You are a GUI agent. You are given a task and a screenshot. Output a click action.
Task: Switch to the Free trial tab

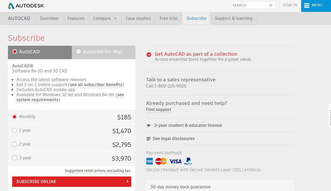(x=168, y=18)
